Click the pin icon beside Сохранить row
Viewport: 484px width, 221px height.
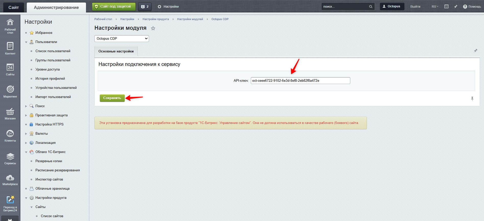click(472, 99)
